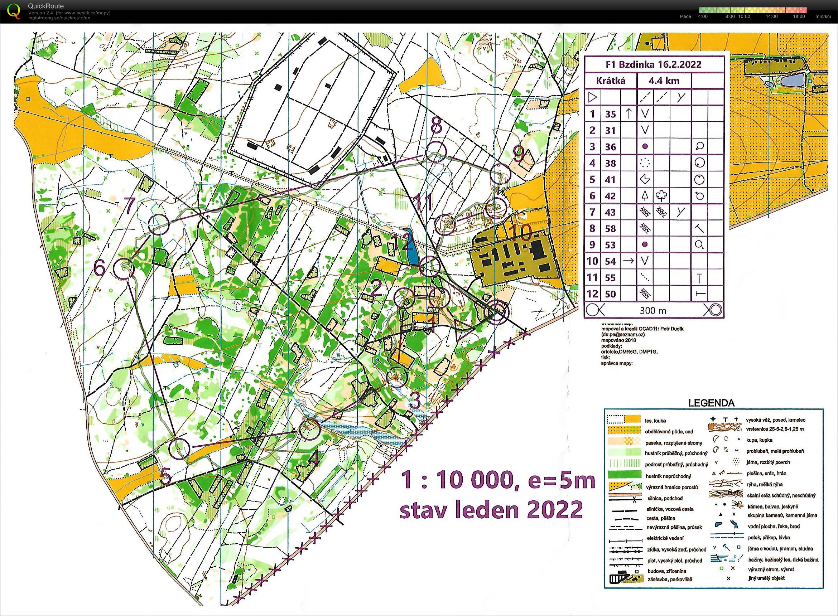Click control circle 8 on the map
Viewport: 838px width, 616px height.
click(436, 152)
